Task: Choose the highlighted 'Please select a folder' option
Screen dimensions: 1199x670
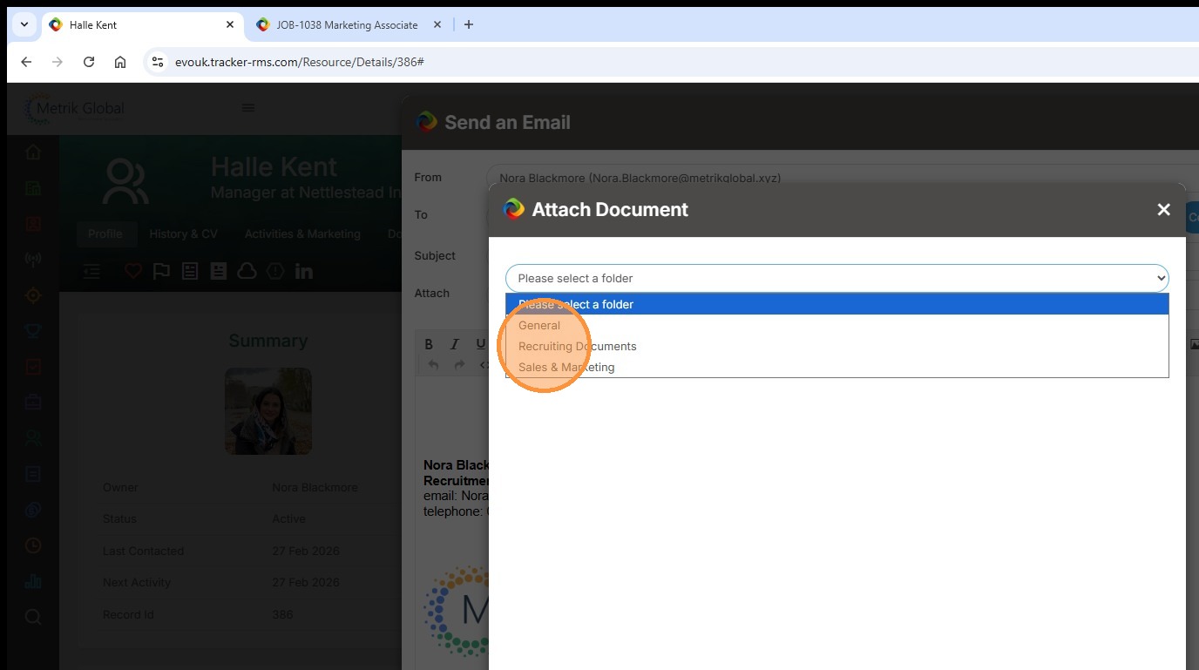Action: (837, 304)
